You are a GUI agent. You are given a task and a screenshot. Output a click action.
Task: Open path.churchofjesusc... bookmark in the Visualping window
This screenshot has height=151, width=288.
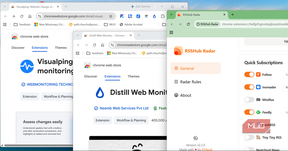coord(84,24)
